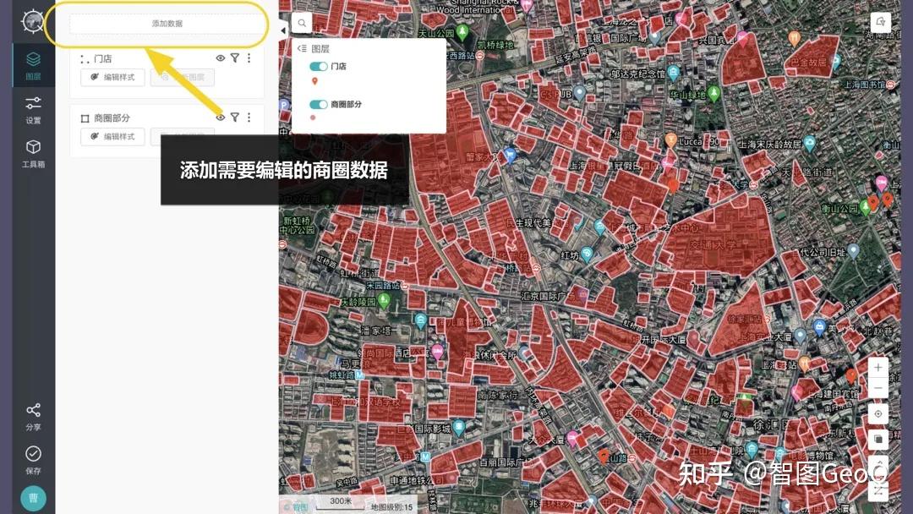Collapse the floating 图层 popup panel
This screenshot has height=514, width=913.
pos(303,49)
